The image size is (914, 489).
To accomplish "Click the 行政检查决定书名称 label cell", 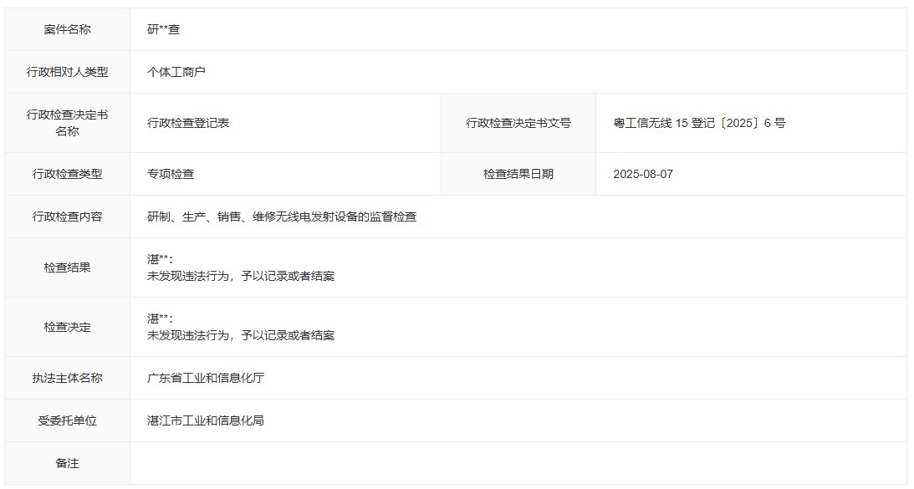I will [x=67, y=123].
